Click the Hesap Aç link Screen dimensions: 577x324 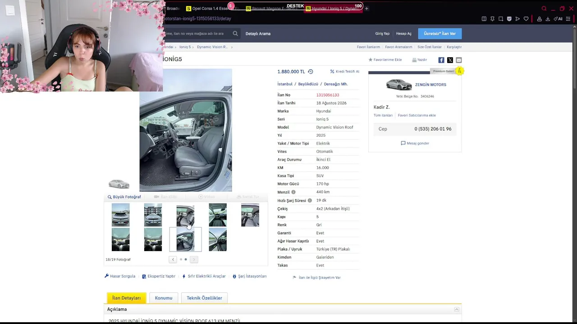[404, 34]
